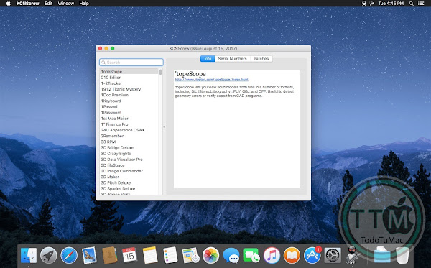Click the user account icon in menu bar

pyautogui.click(x=363, y=4)
